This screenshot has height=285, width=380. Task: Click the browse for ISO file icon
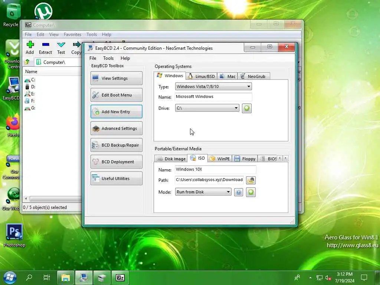coord(251,180)
